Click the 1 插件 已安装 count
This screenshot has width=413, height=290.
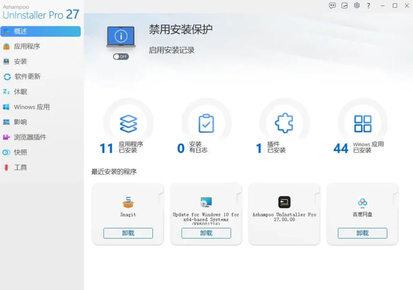pos(271,148)
